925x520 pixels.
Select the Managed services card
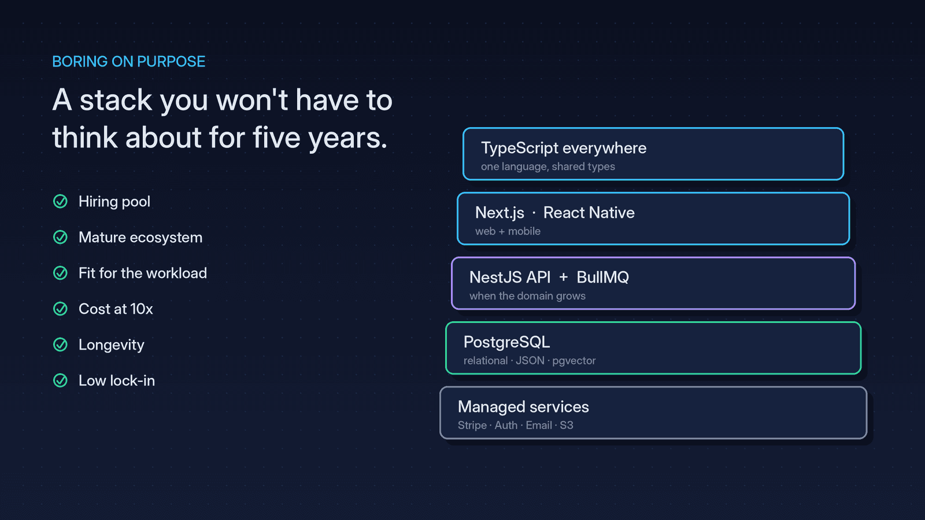[653, 413]
